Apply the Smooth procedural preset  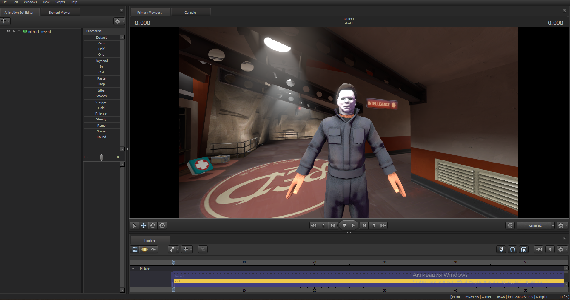101,96
